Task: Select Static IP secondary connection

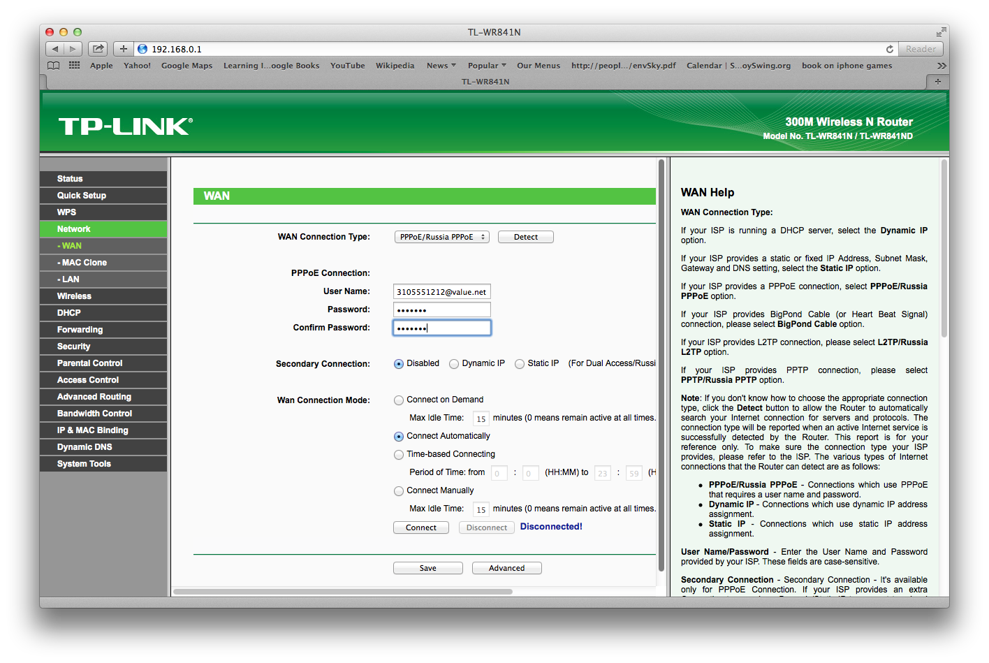Action: click(520, 364)
